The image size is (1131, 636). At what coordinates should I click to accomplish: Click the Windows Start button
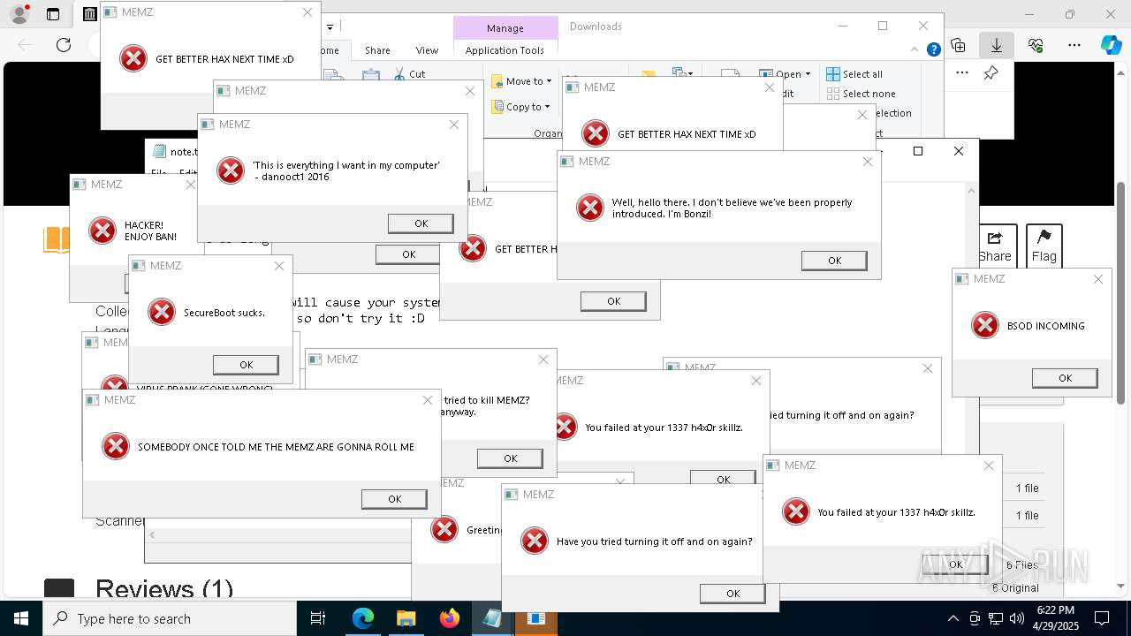[21, 618]
